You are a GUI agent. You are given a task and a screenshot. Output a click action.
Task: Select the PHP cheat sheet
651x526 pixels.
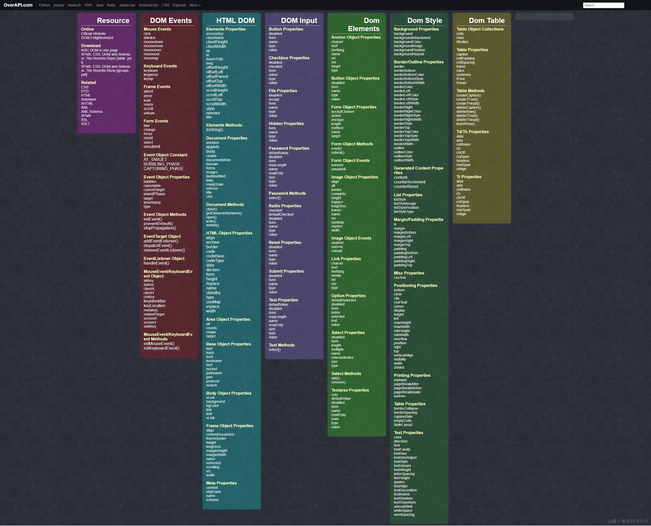(88, 5)
